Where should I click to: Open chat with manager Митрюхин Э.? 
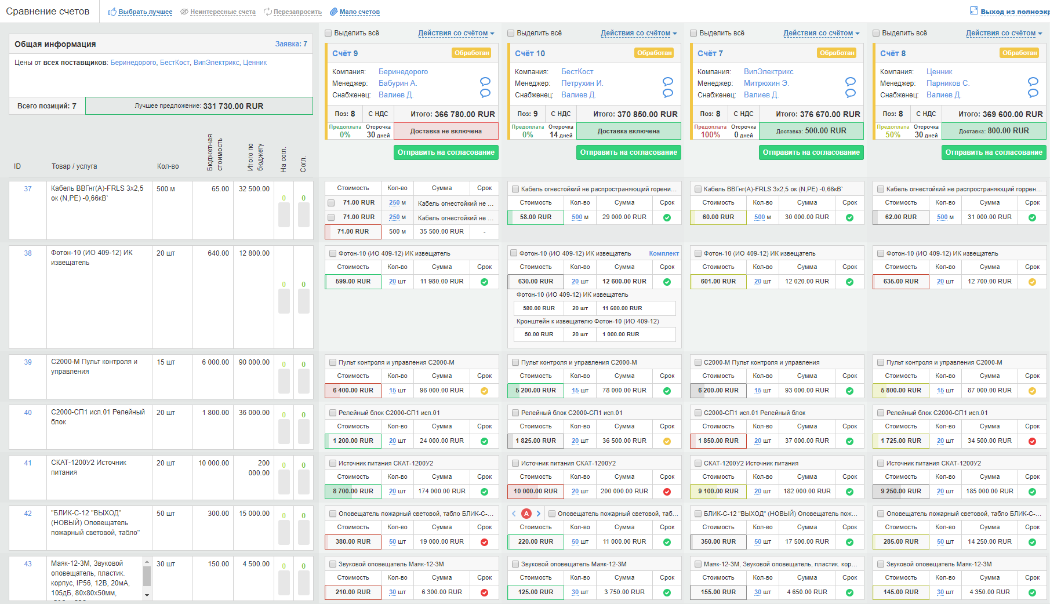[851, 82]
